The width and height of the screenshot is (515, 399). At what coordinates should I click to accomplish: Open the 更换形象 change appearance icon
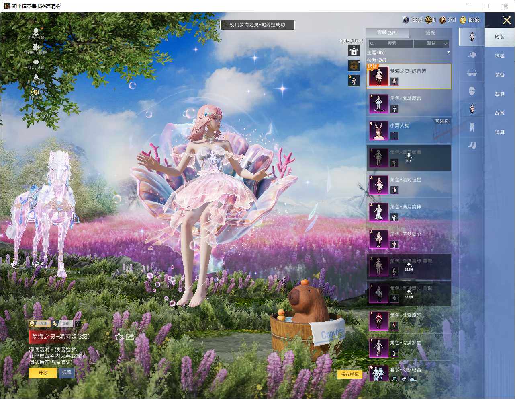click(x=36, y=33)
